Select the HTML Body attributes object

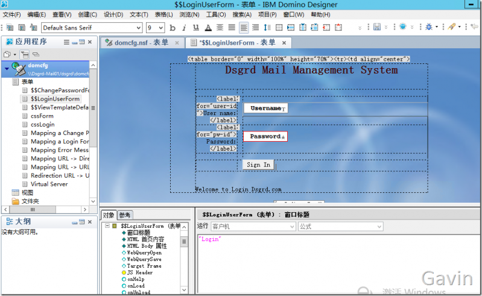(x=147, y=246)
